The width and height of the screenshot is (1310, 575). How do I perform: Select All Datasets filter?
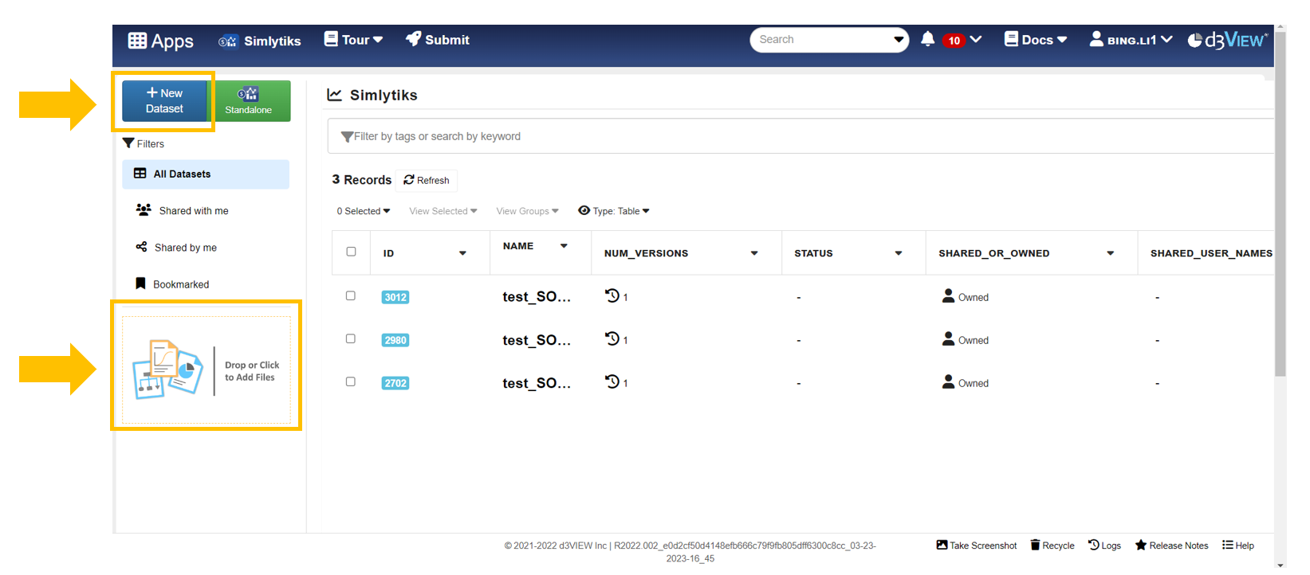click(x=206, y=174)
